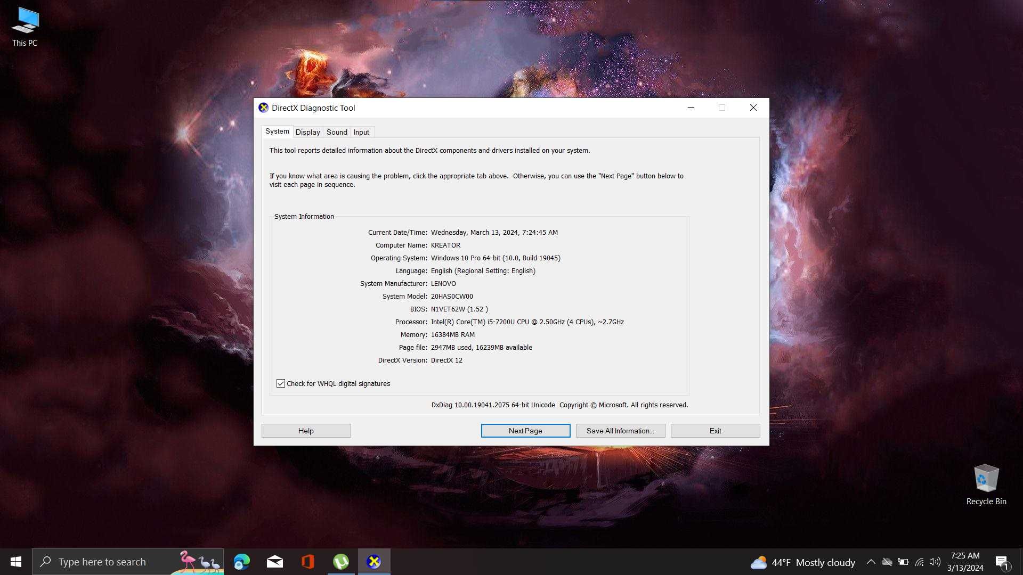Screen dimensions: 1023x575
Task: Switch to the Display tab
Action: (x=308, y=132)
